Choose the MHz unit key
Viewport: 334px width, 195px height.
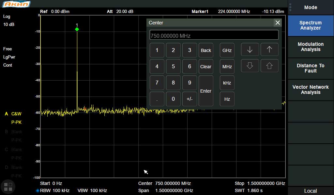(x=227, y=66)
